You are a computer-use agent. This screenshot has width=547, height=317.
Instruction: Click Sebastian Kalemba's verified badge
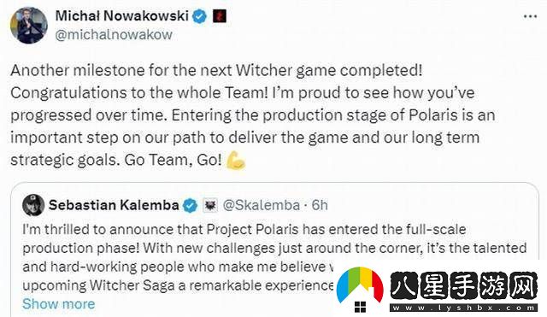coord(191,205)
